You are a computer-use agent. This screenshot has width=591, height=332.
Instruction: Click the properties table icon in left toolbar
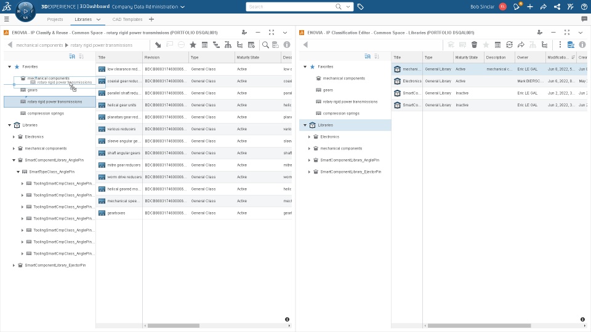pos(204,45)
